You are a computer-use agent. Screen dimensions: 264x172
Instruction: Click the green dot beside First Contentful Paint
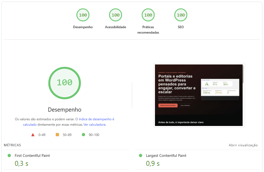click(9, 155)
